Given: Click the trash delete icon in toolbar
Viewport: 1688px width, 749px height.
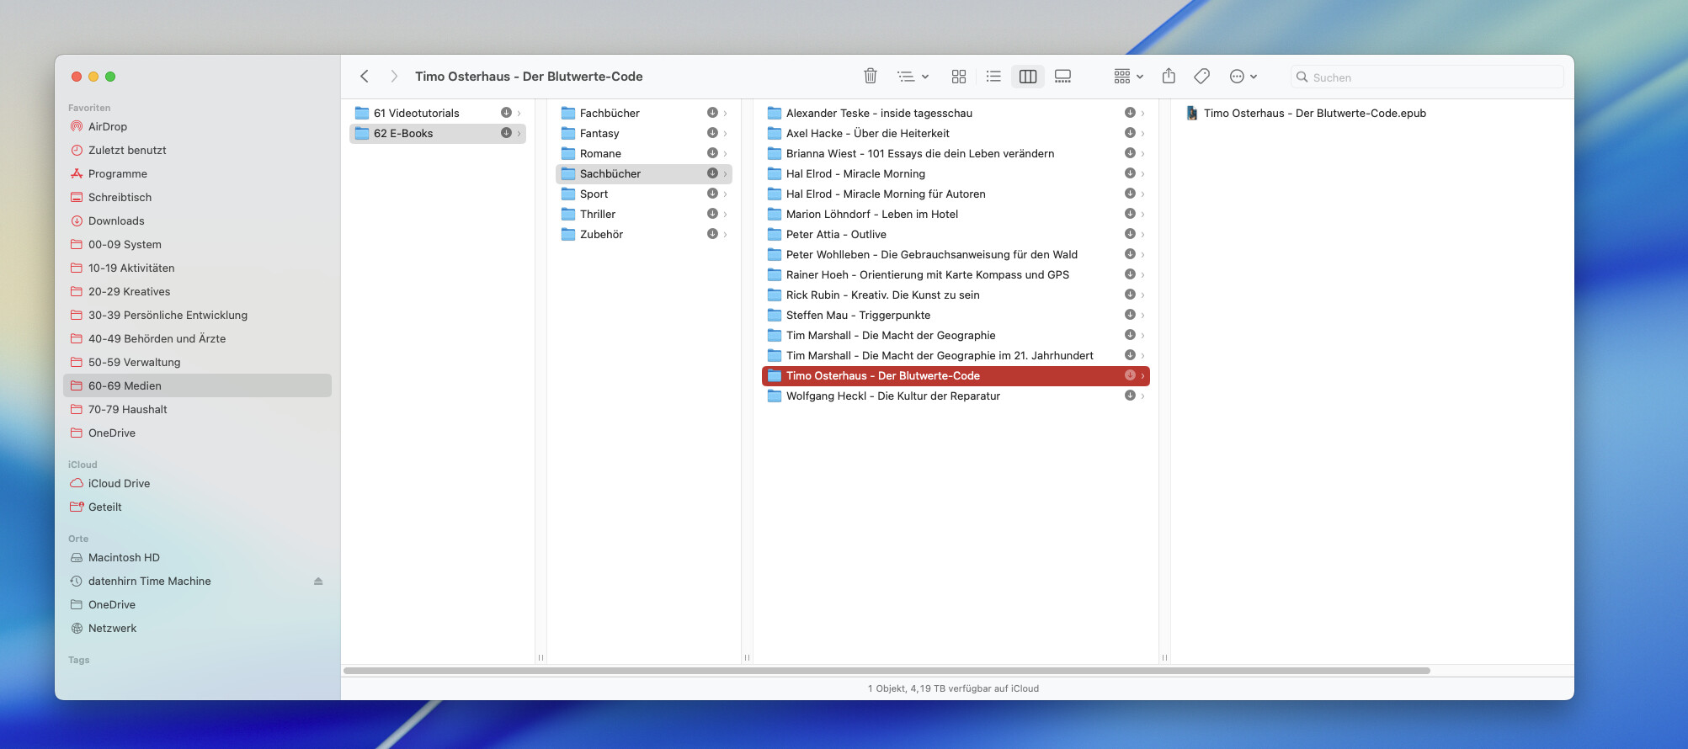Looking at the screenshot, I should coord(871,77).
